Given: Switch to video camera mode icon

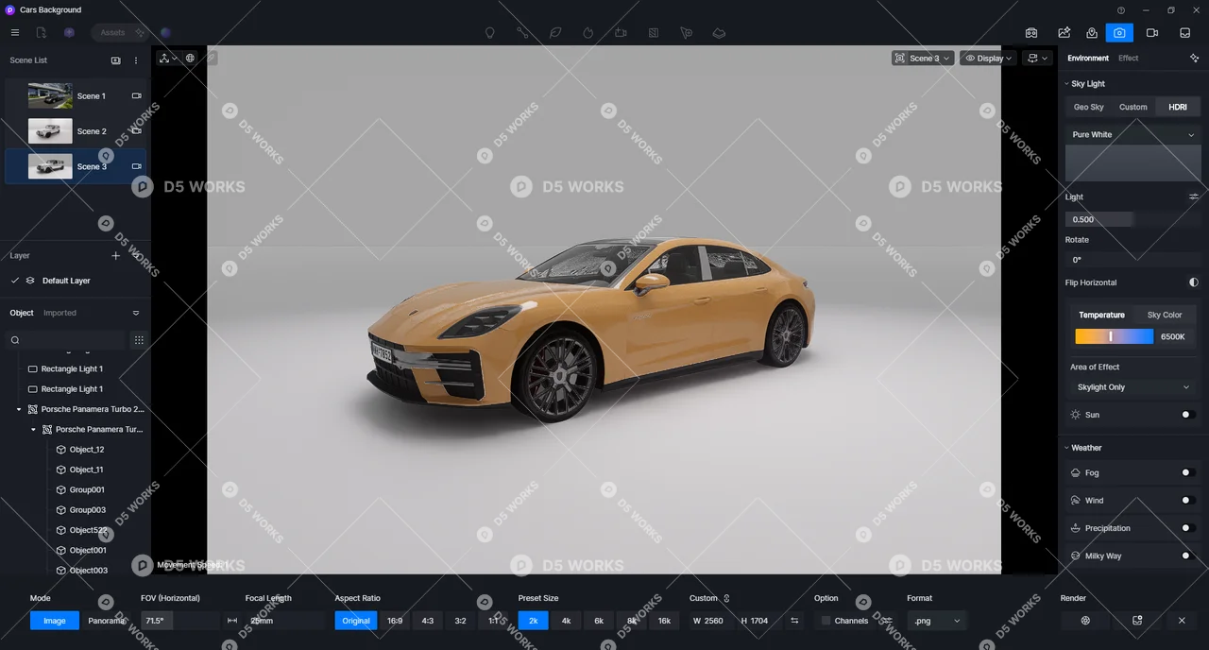Looking at the screenshot, I should 1152,32.
